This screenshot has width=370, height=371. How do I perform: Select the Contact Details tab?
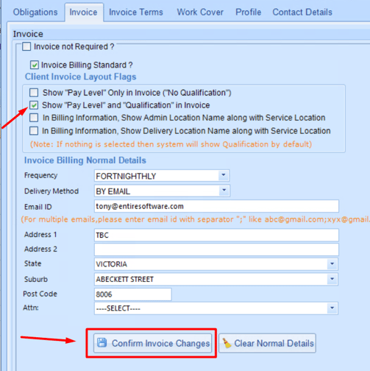302,12
